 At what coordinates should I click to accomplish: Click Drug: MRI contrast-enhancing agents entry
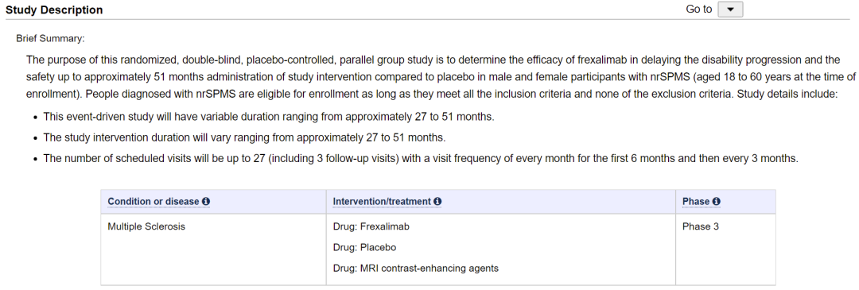coord(416,268)
